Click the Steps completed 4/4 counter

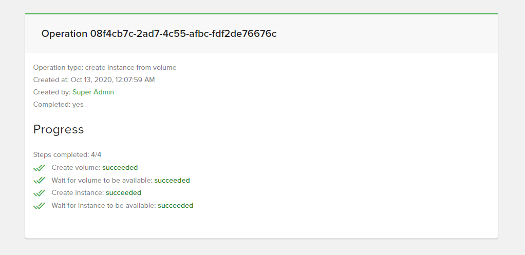point(67,155)
